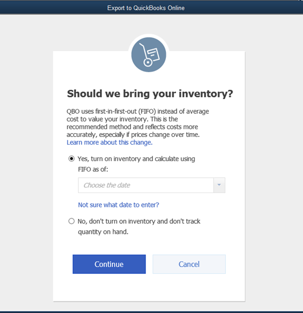The height and width of the screenshot is (313, 303).
Task: Click the gray background outside the dialog card
Action: pyautogui.click(x=26, y=160)
